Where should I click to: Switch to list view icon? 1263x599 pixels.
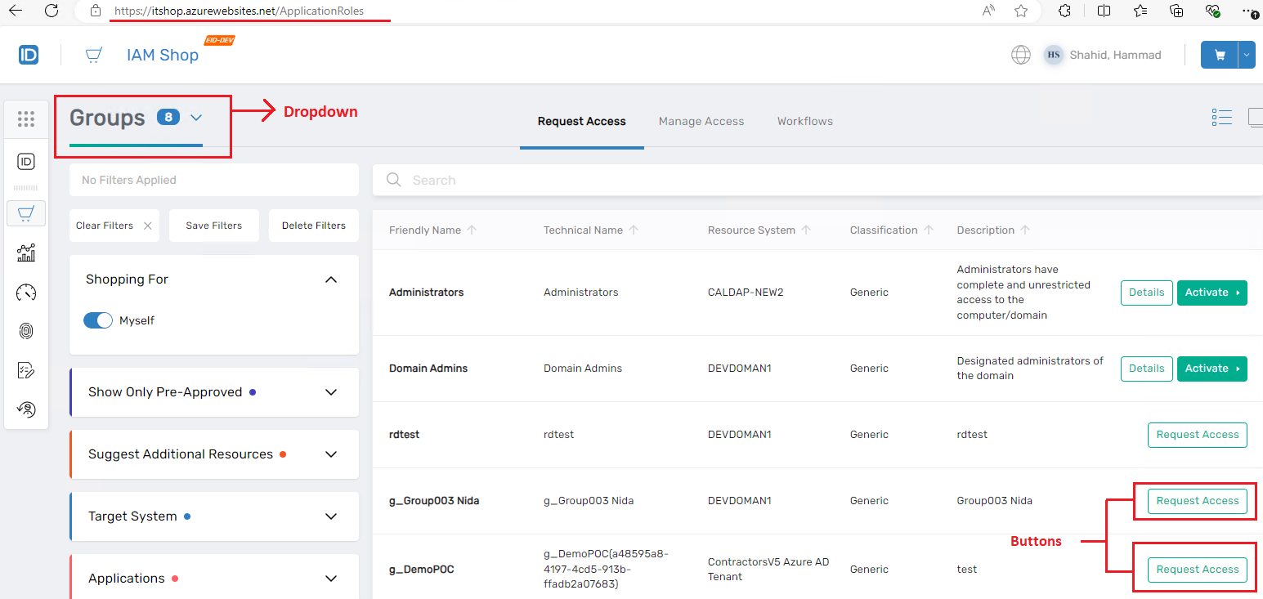pyautogui.click(x=1221, y=118)
